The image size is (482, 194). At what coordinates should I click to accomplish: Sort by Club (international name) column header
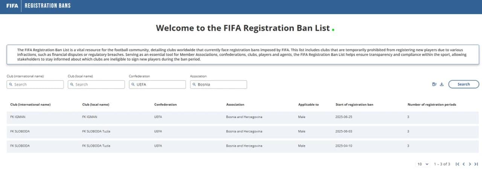point(30,105)
